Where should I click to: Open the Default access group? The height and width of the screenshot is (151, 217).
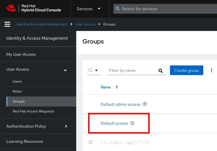pyautogui.click(x=114, y=123)
